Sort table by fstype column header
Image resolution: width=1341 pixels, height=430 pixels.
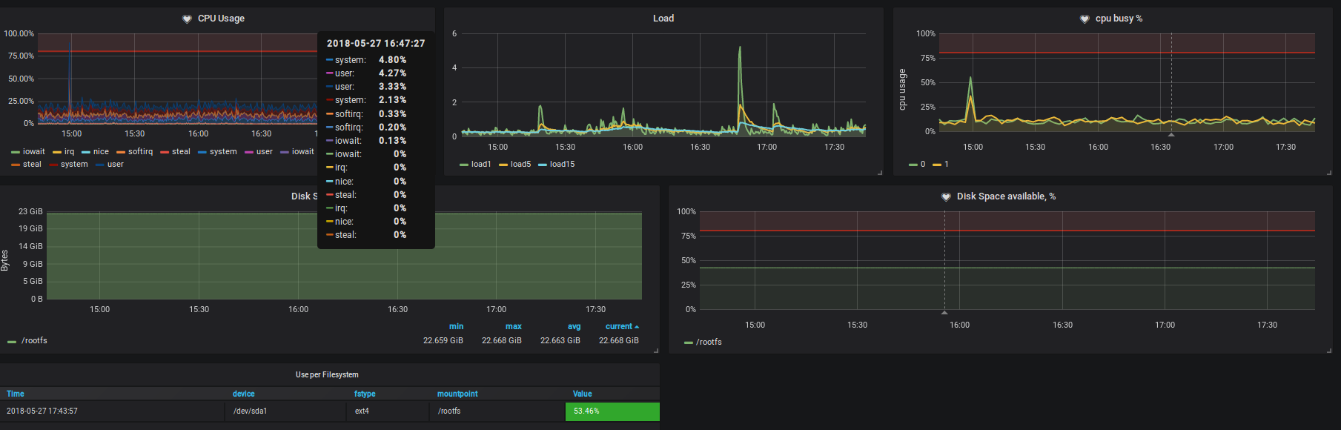tap(365, 394)
